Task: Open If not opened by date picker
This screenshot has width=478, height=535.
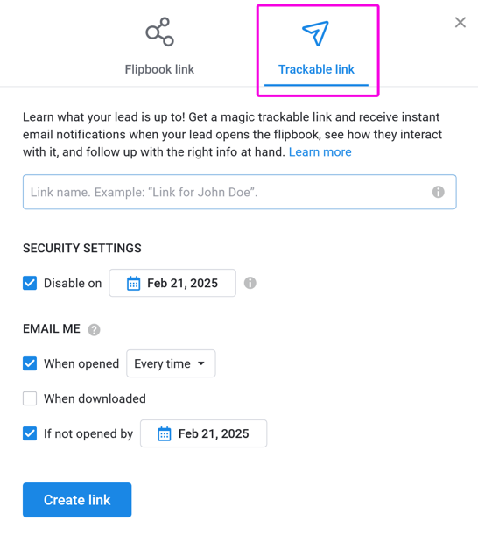Action: [204, 433]
